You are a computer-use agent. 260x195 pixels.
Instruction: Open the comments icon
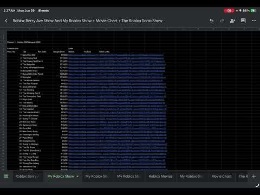pos(243,21)
